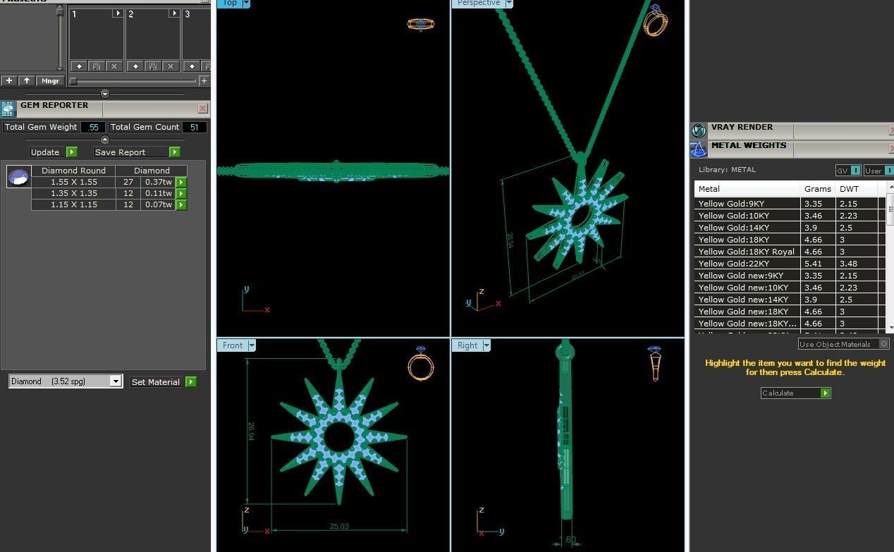Select Yellow Gold:18KY Royal row

(790, 252)
